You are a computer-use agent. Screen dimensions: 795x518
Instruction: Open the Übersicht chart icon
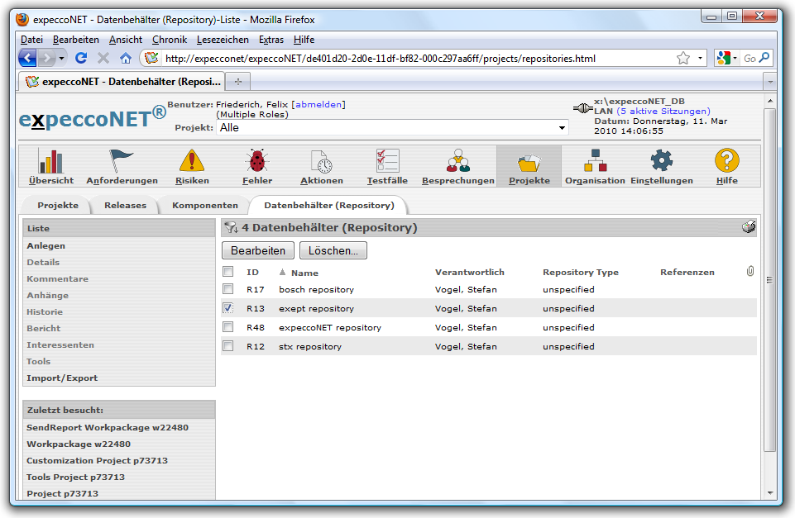pos(50,161)
